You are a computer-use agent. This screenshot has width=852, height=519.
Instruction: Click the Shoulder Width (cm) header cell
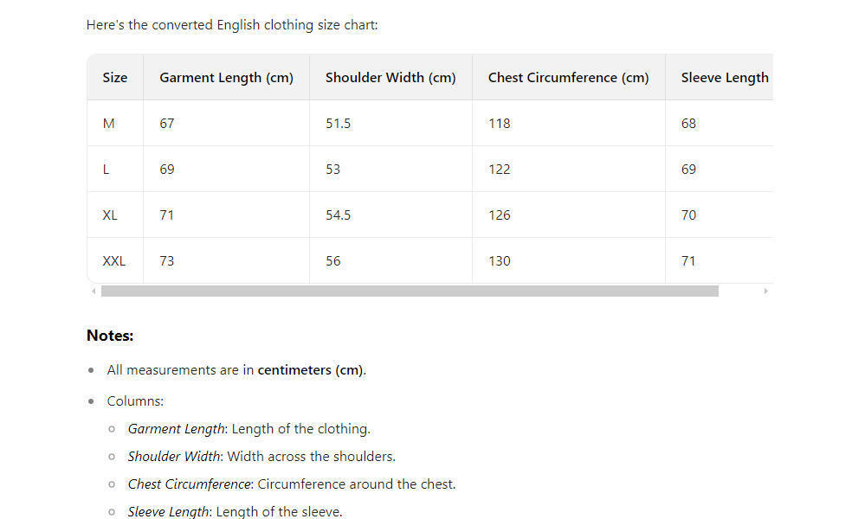click(x=390, y=78)
